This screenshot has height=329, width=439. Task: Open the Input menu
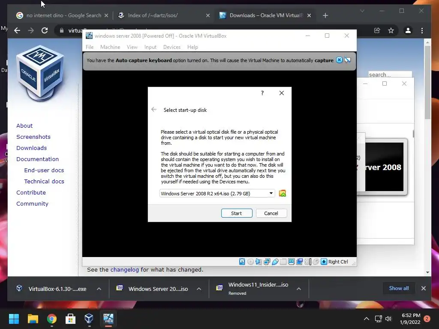tap(150, 47)
